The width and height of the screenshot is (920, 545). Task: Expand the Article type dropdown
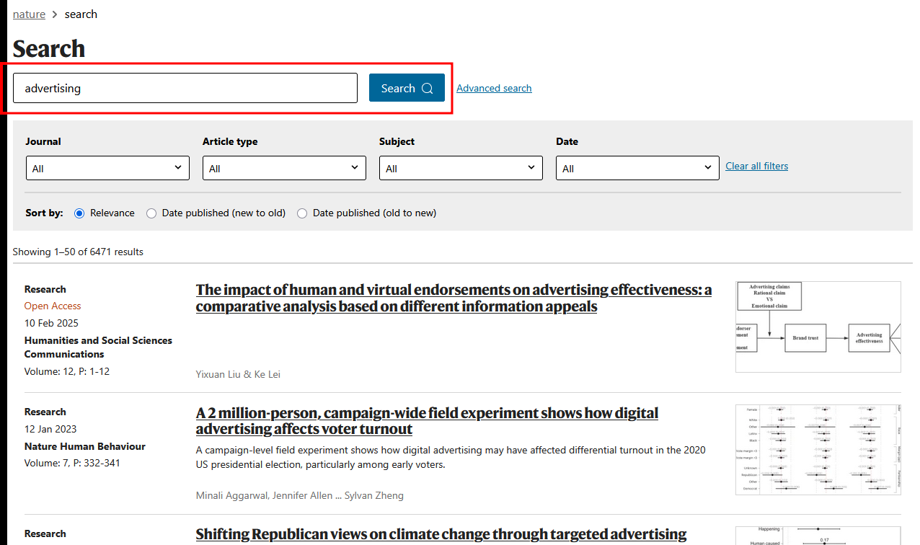coord(284,168)
